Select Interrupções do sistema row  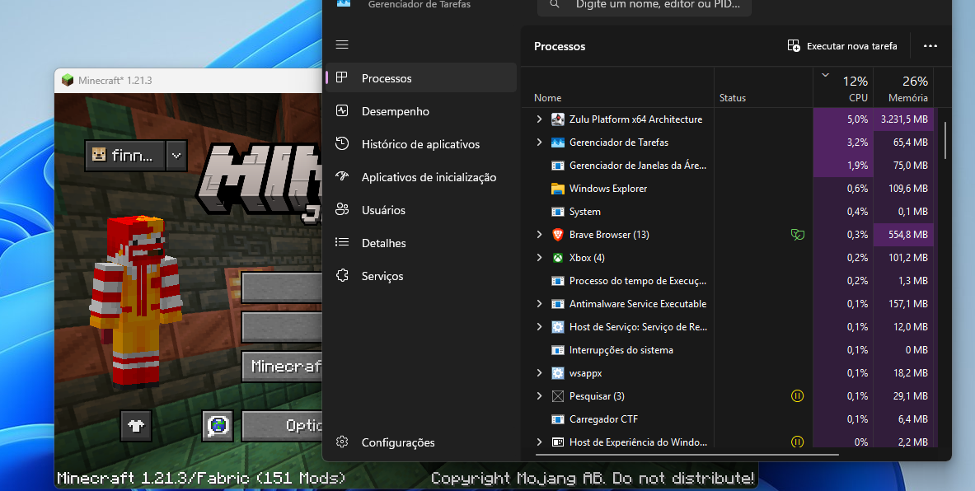(x=728, y=350)
